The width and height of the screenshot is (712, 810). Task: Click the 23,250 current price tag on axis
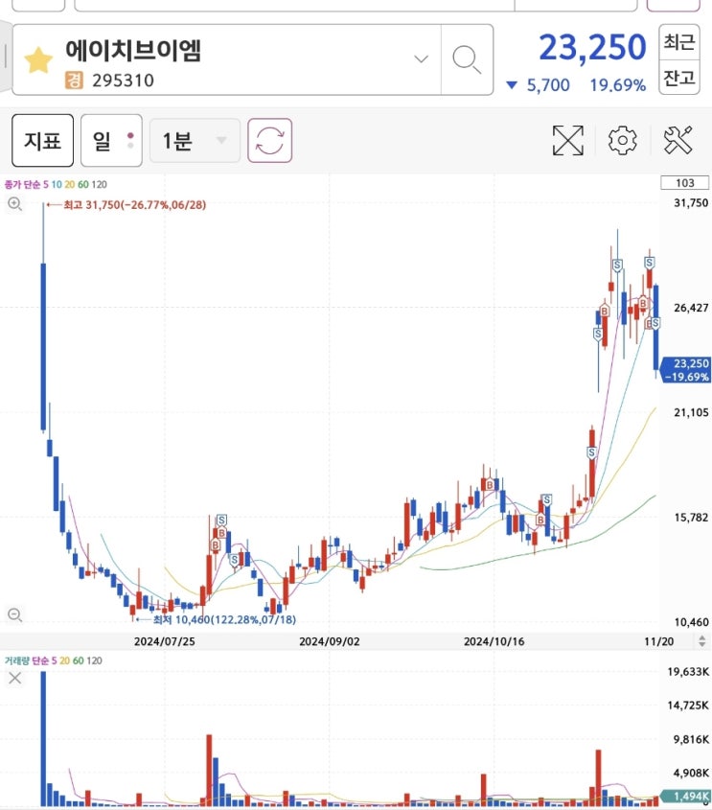[x=687, y=370]
